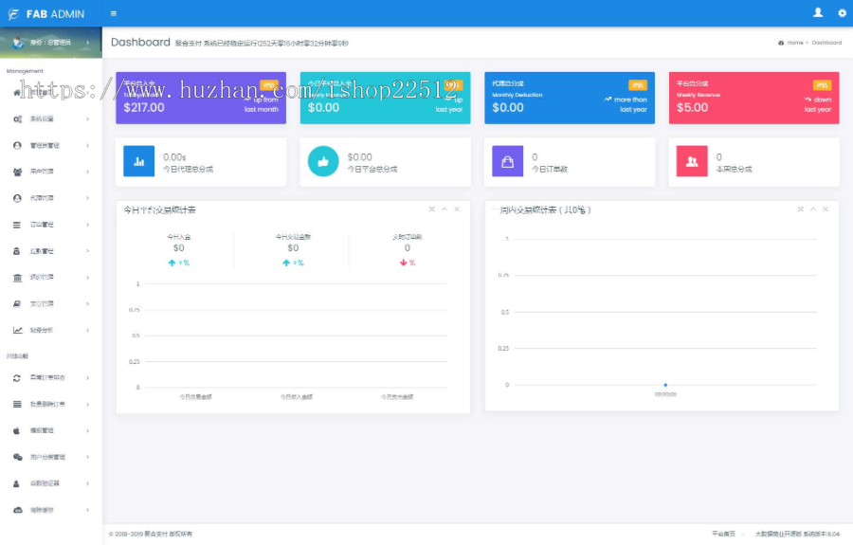Click the sidebar home icon
This screenshot has height=545, width=853.
pyautogui.click(x=17, y=93)
